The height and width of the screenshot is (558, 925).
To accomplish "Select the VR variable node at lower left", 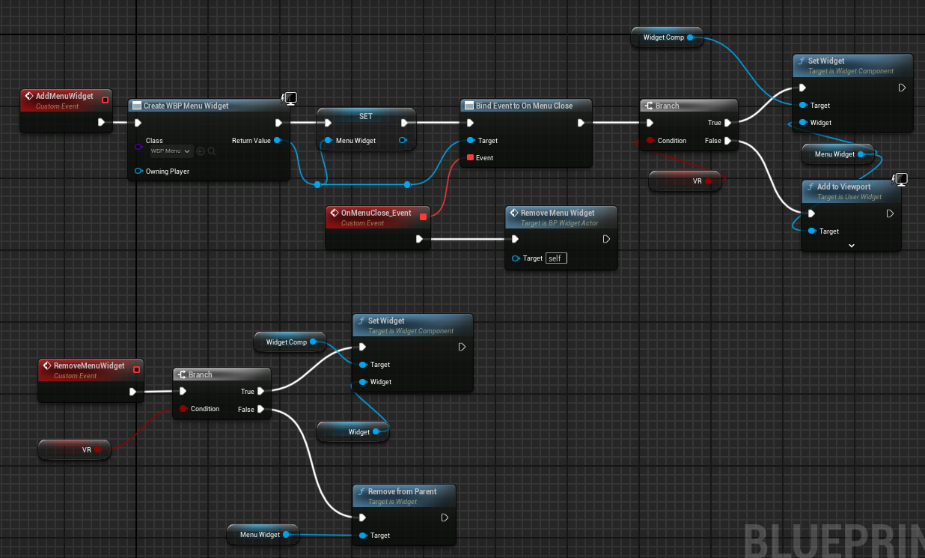I will click(74, 449).
